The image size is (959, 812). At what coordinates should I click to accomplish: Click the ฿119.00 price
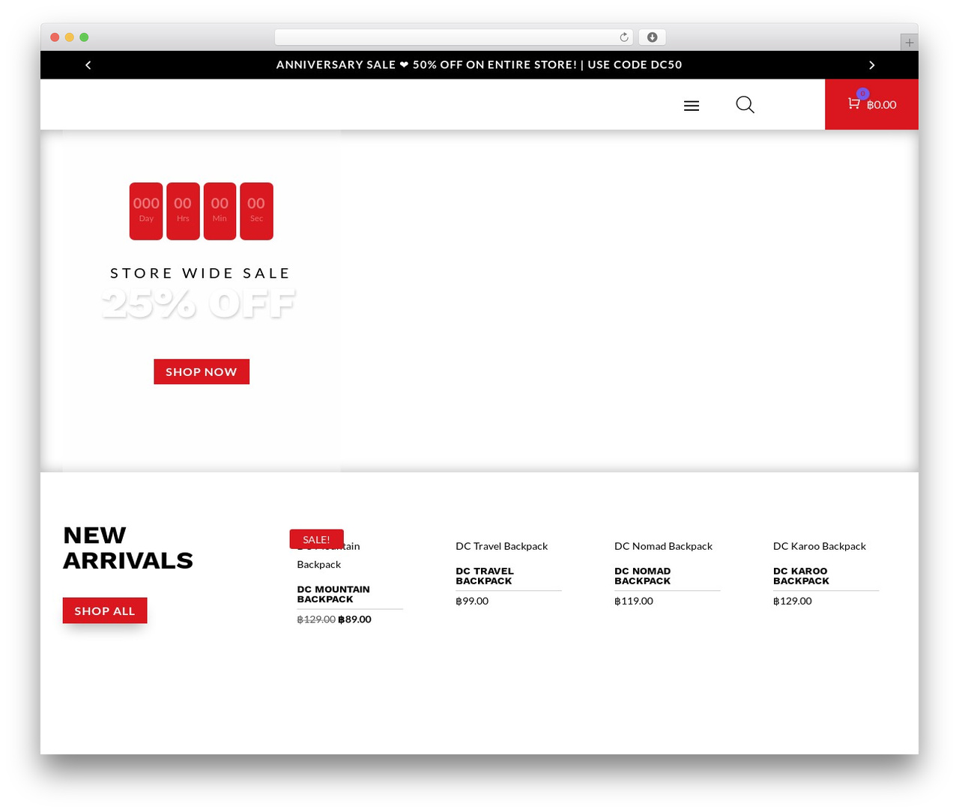[x=634, y=601]
